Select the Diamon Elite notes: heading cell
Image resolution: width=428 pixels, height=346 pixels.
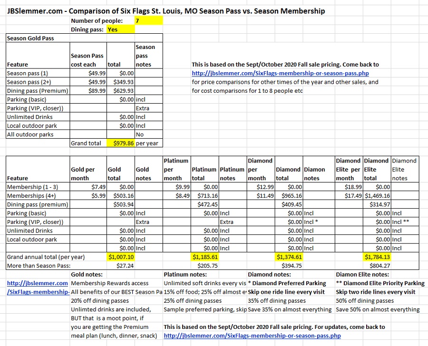362,275
